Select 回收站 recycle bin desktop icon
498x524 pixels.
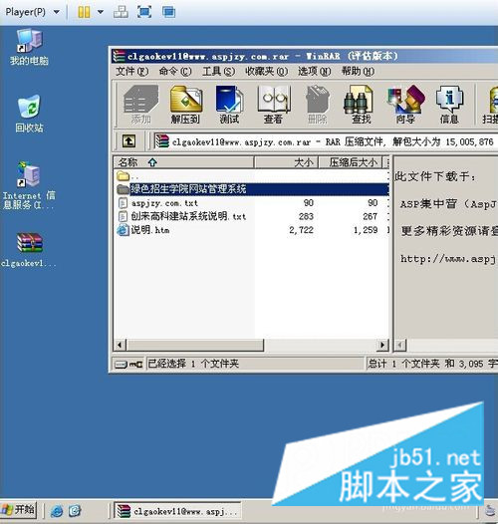pos(29,114)
